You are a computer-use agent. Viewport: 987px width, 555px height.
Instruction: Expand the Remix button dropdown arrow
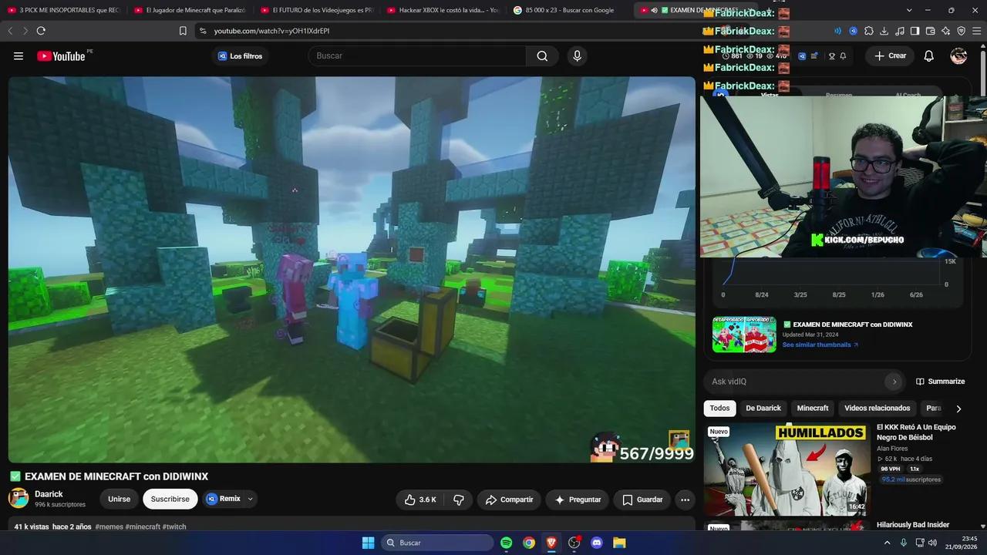[250, 499]
